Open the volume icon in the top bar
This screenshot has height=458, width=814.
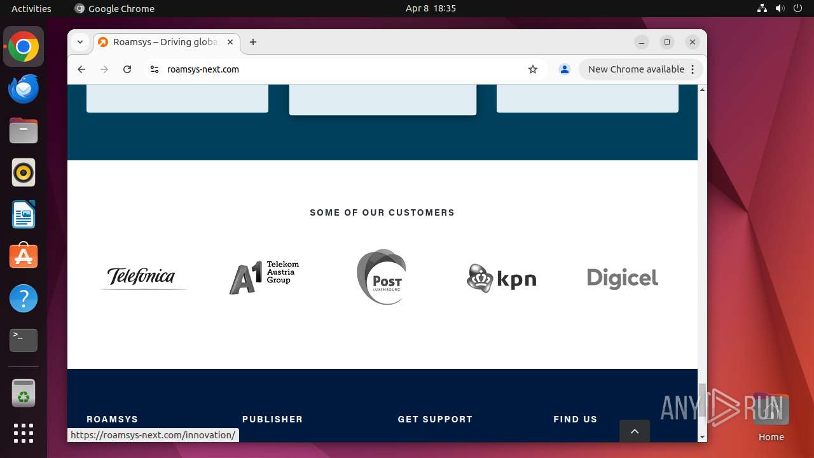[x=780, y=8]
